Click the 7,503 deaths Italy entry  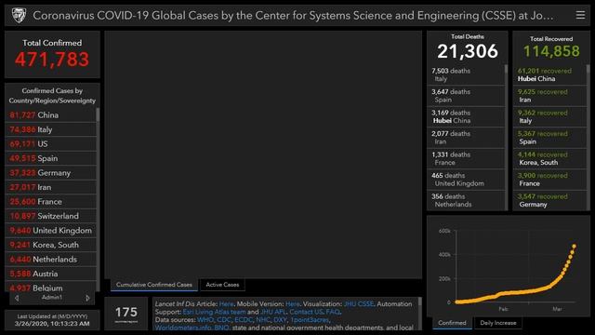pyautogui.click(x=466, y=74)
